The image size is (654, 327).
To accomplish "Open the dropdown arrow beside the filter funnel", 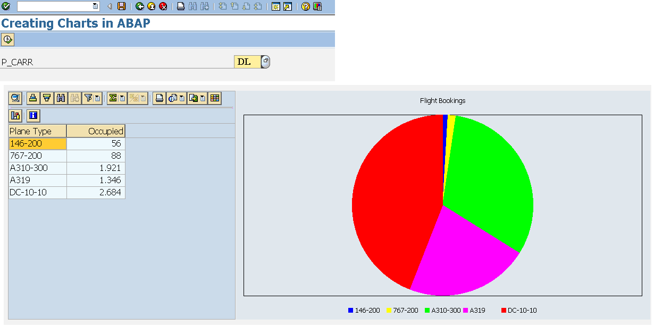I will [x=98, y=98].
